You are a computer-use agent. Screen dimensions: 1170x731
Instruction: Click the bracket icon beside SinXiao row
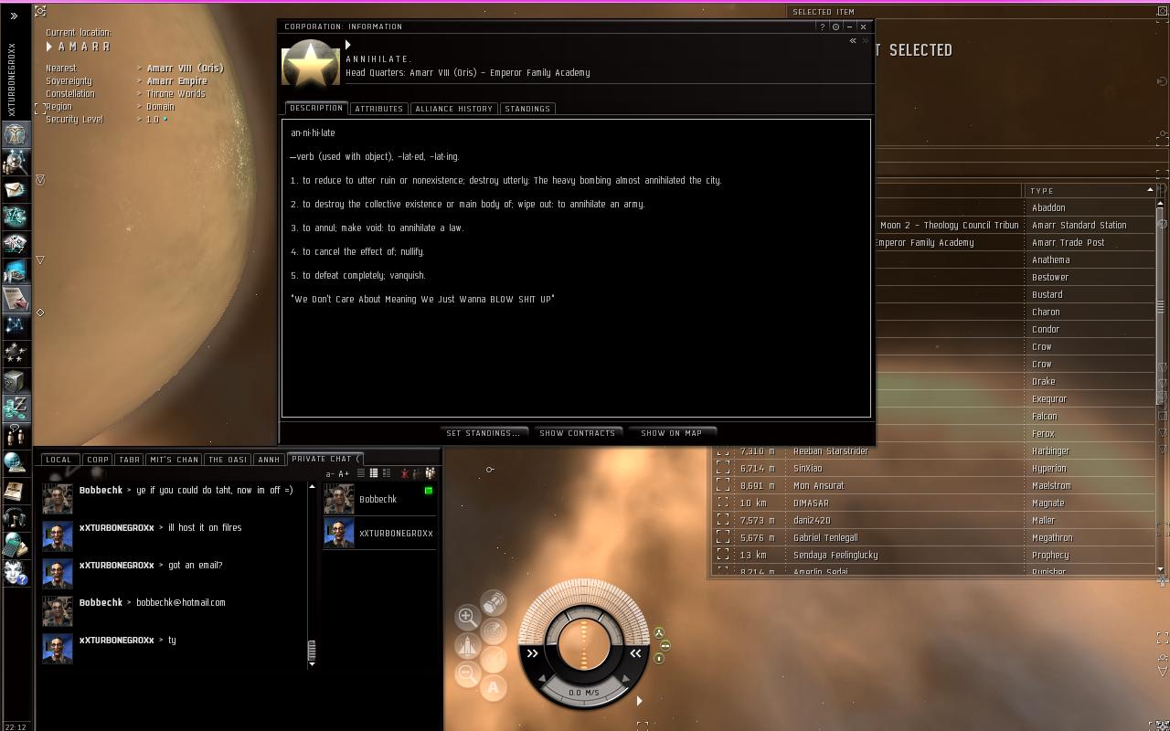pos(723,468)
